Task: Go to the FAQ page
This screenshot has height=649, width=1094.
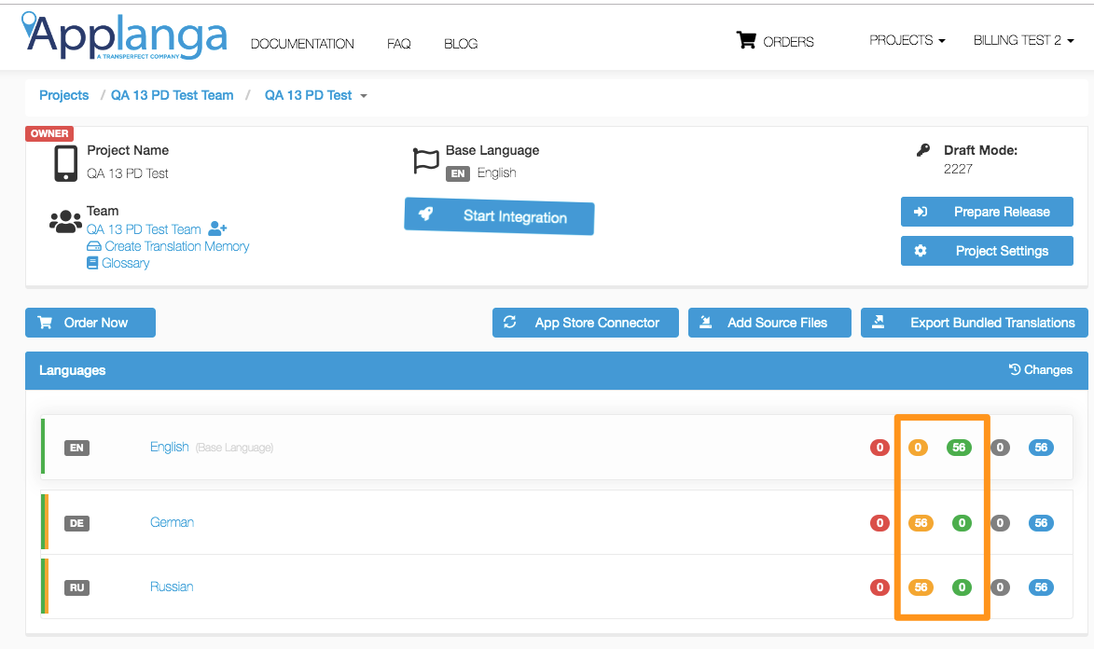Action: [398, 44]
